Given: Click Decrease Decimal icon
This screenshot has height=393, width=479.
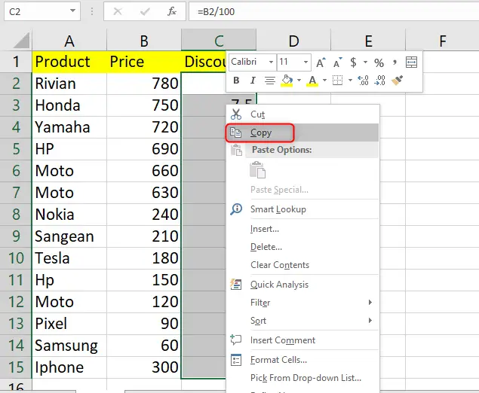Looking at the screenshot, I should 379,81.
